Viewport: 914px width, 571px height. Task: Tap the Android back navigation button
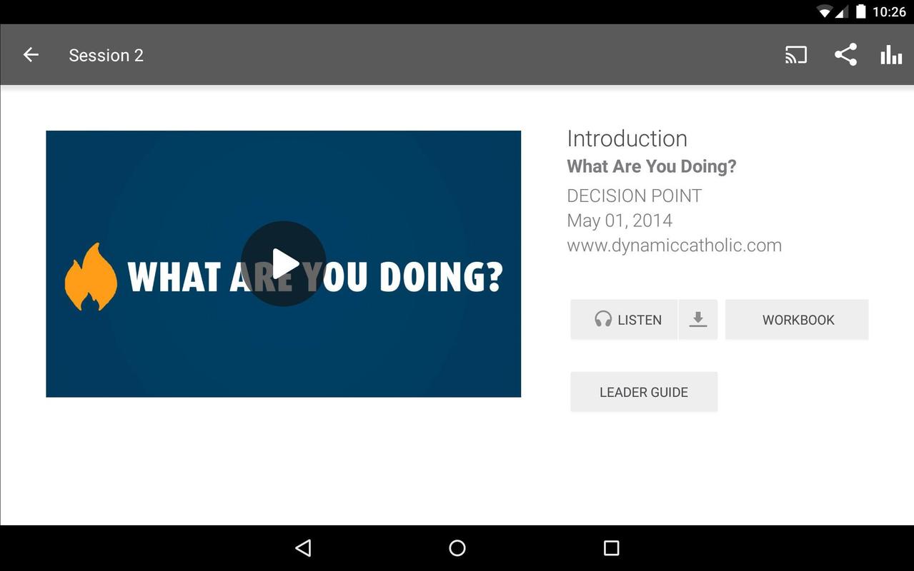(303, 548)
